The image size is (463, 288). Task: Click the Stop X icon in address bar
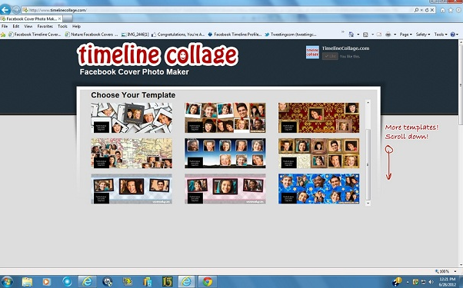432,10
